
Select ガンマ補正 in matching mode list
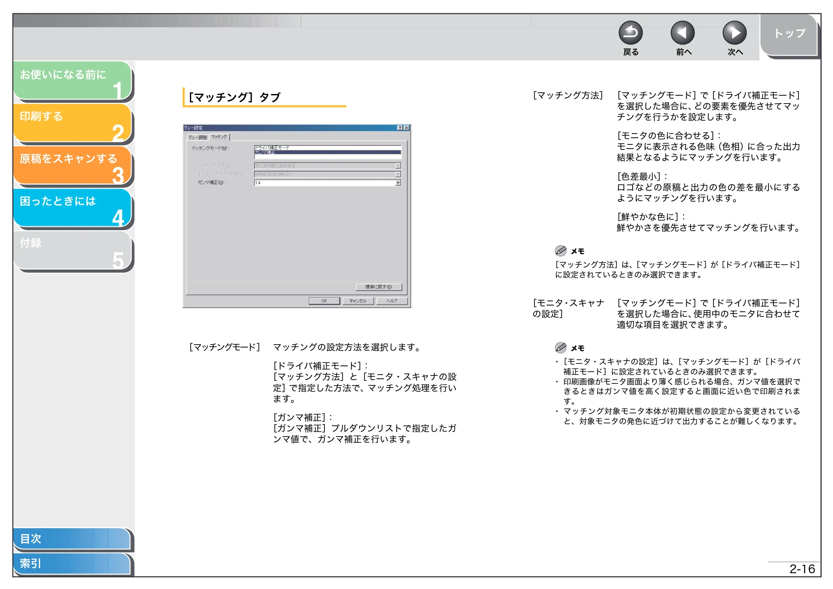(327, 152)
